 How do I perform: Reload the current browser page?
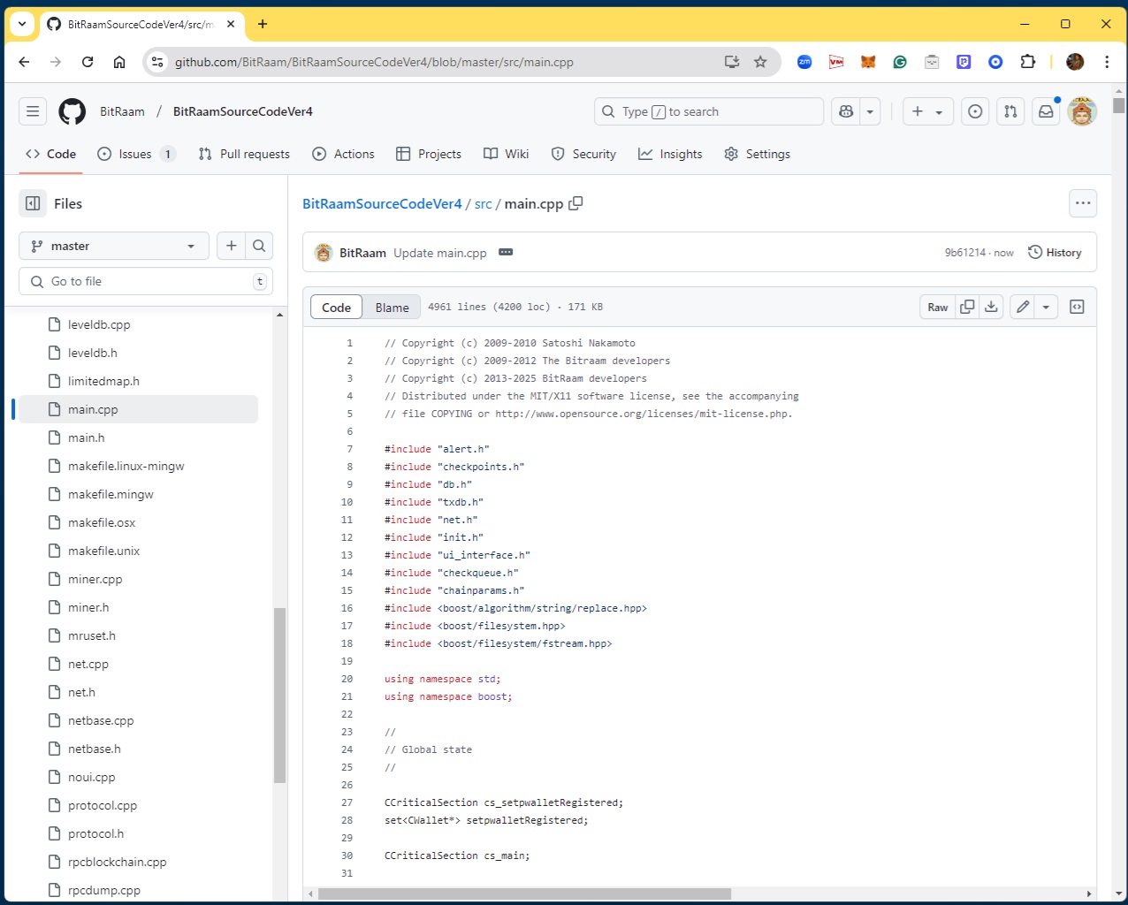pyautogui.click(x=88, y=62)
